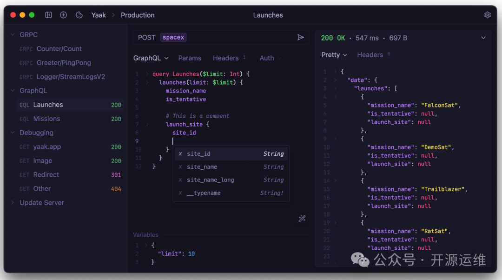Select the Missions GraphQL request
This screenshot has width=502, height=280.
pos(46,119)
